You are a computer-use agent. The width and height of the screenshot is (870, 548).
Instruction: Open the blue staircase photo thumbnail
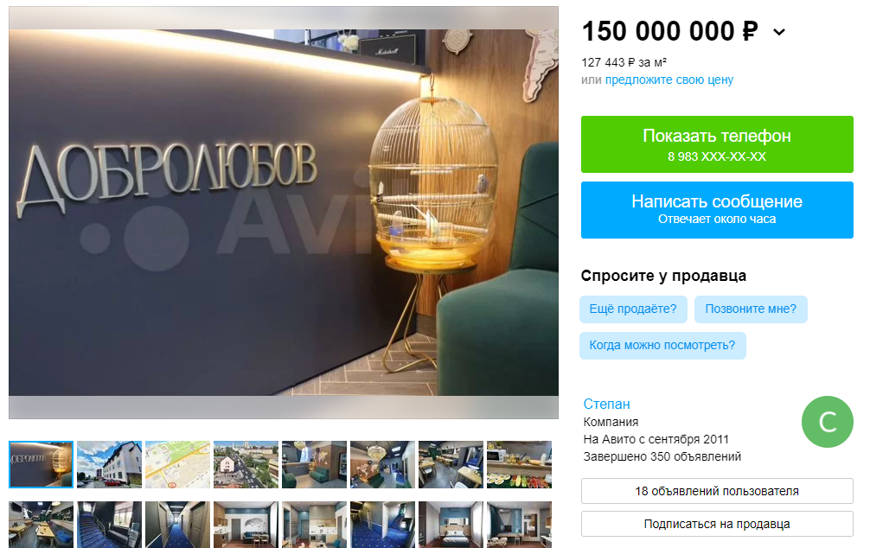109,525
